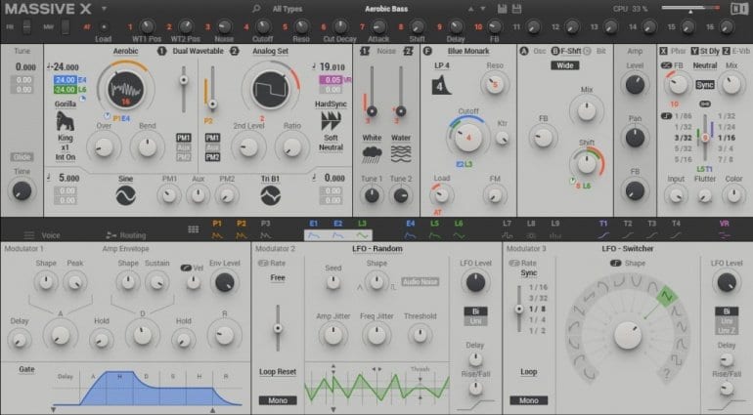Select Bi mode for LFO Random
The image size is (753, 415).
tap(475, 311)
